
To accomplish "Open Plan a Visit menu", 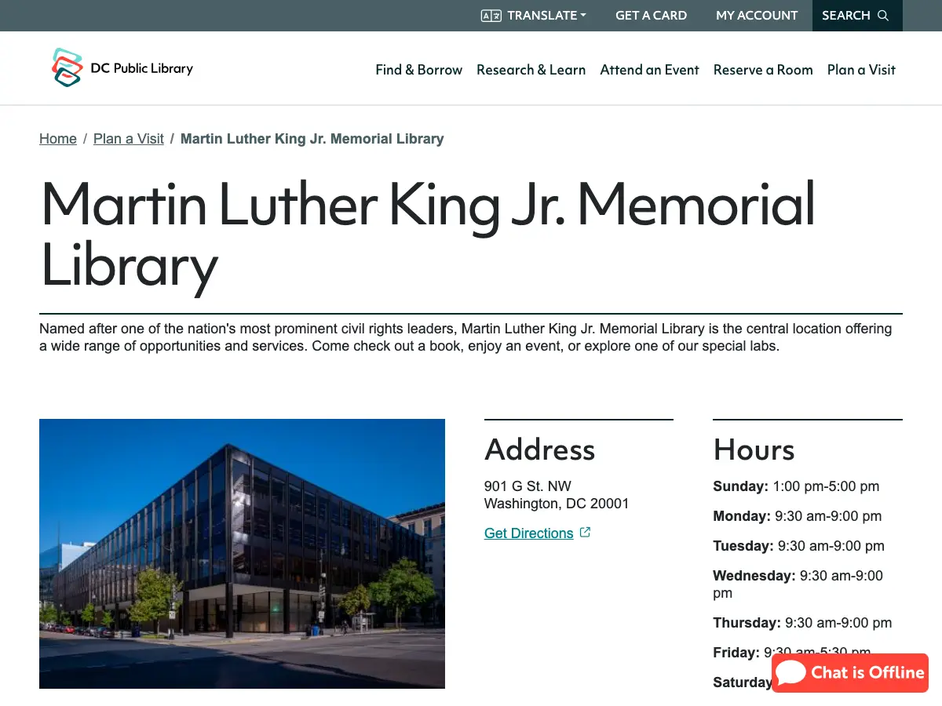I will 861,70.
